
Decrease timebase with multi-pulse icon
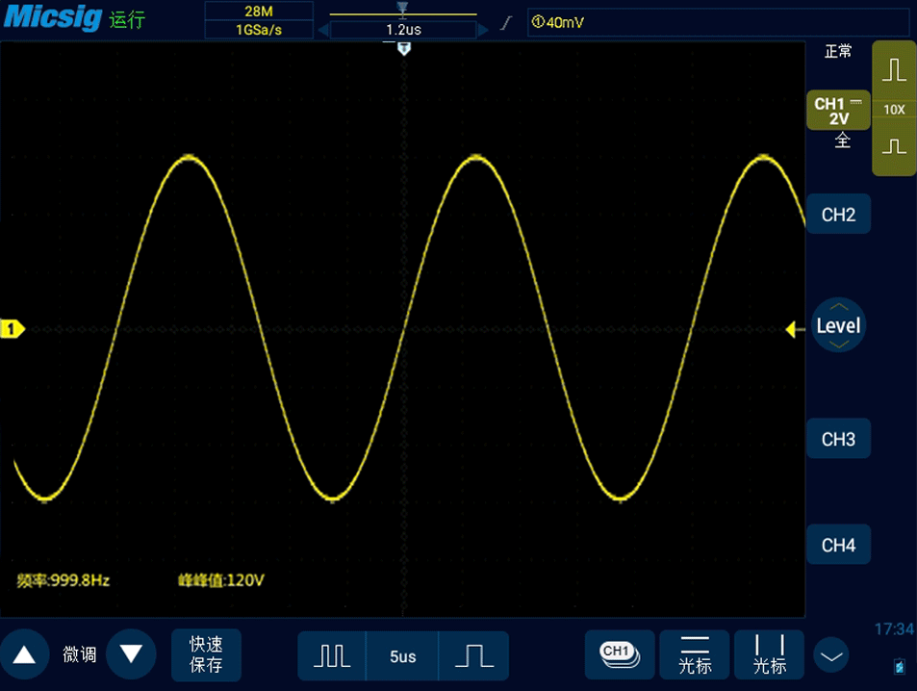332,656
